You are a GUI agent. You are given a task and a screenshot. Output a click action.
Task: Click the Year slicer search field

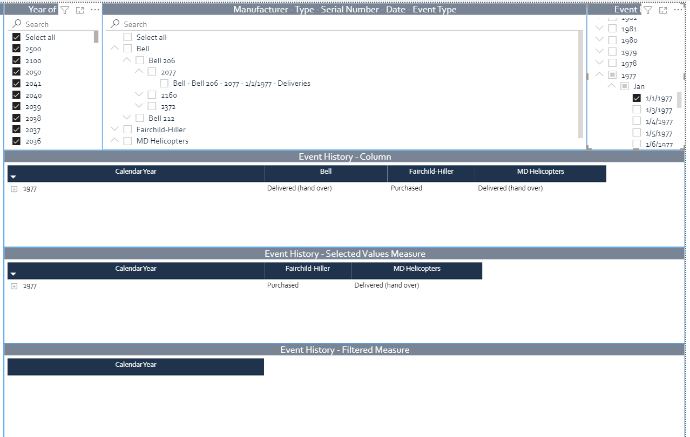[x=54, y=24]
